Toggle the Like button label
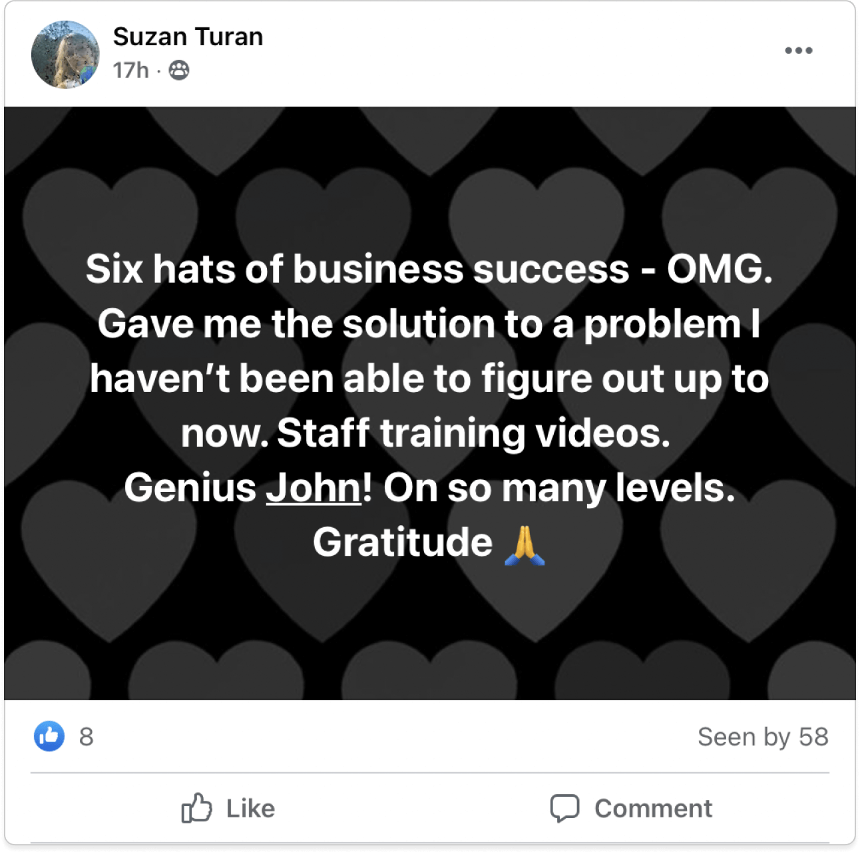This screenshot has height=854, width=860. 250,809
